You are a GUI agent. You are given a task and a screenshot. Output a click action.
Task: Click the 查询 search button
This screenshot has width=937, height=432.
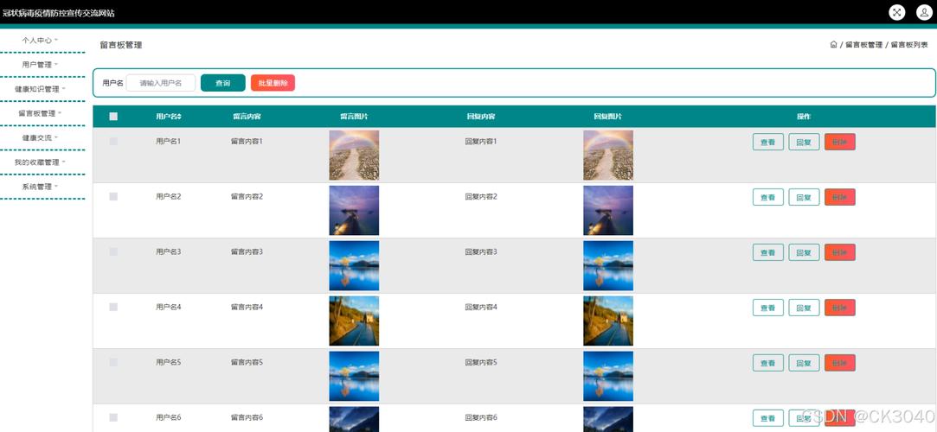[x=223, y=83]
